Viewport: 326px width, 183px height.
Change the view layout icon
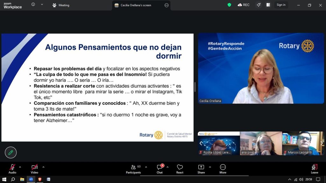268,5
